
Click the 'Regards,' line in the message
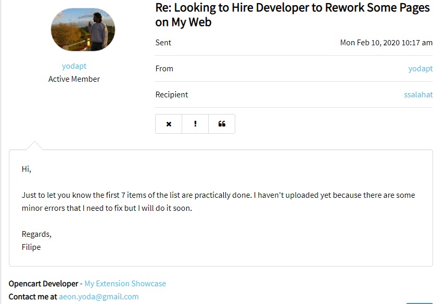coord(36,234)
